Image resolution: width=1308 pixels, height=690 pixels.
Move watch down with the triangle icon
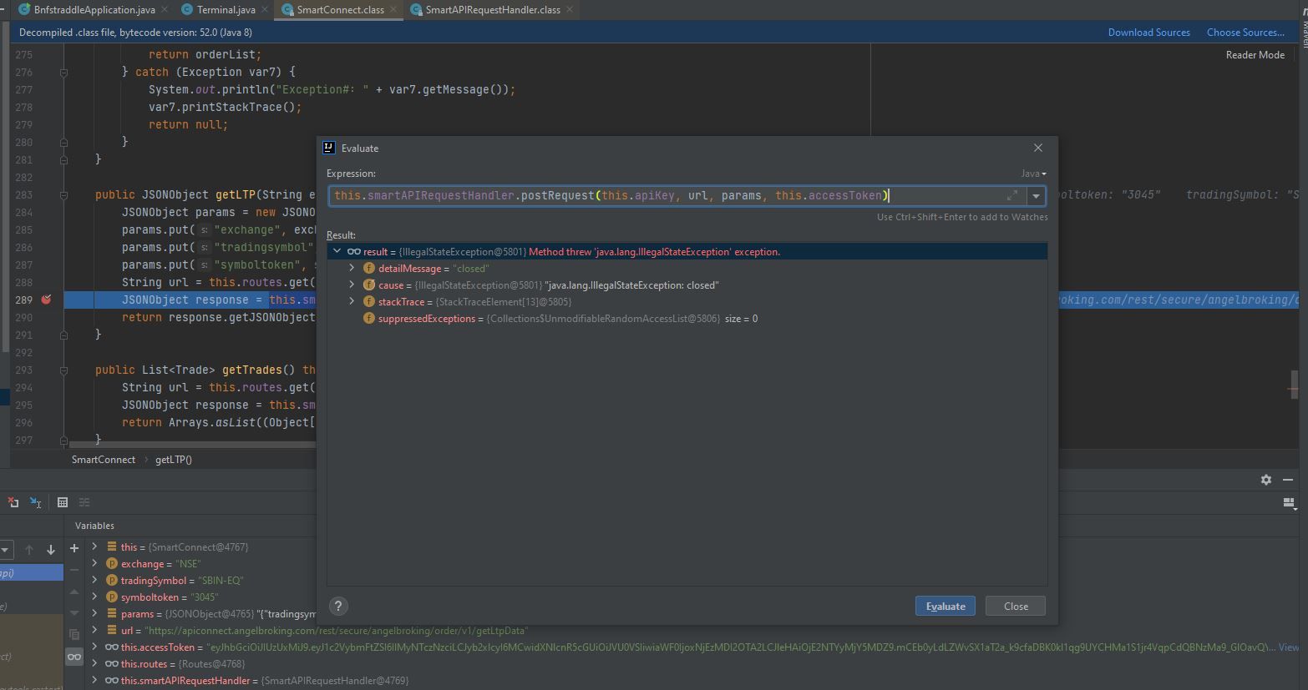point(74,613)
